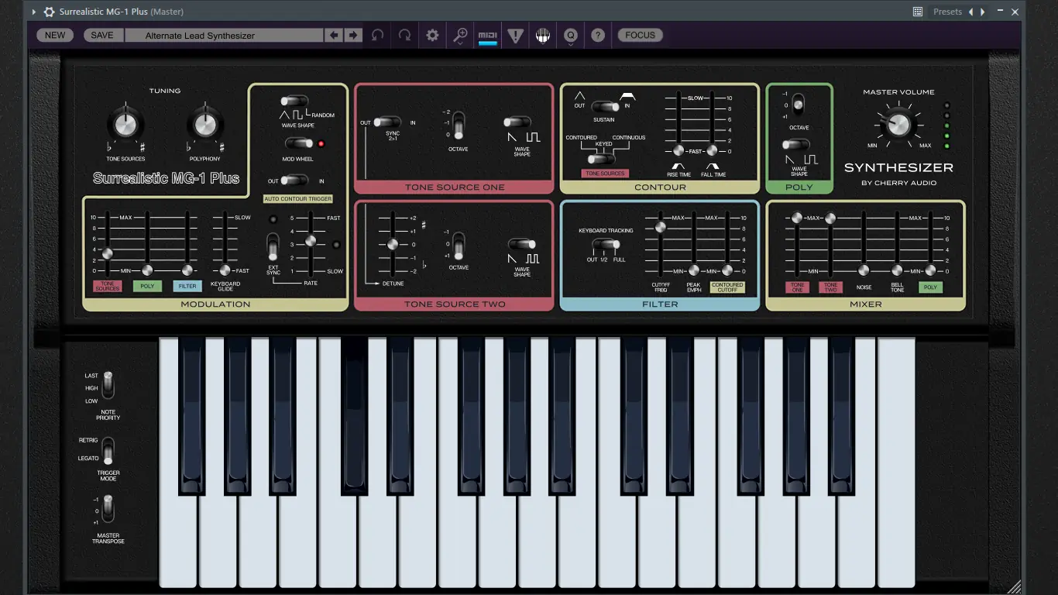Image resolution: width=1058 pixels, height=595 pixels.
Task: Flip the Tone Source Two octave switch
Action: (x=459, y=246)
